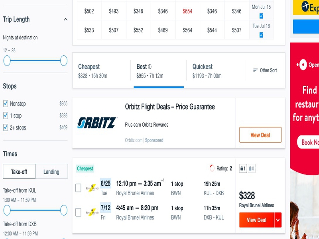Click the Orbitz View Deal button
319x239 pixels.
click(x=260, y=135)
